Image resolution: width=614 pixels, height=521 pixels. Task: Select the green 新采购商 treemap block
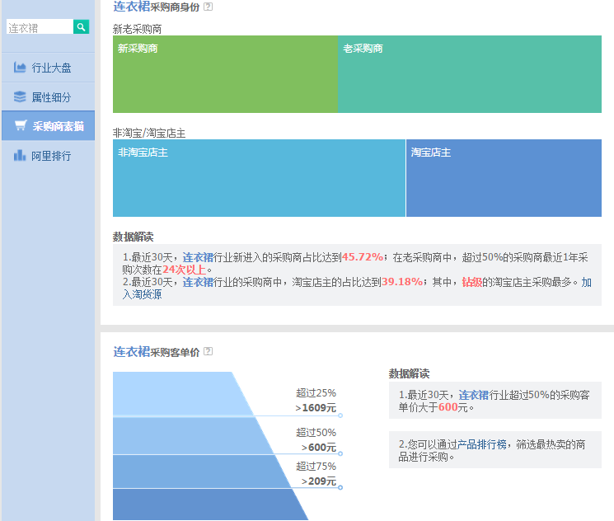click(x=224, y=74)
